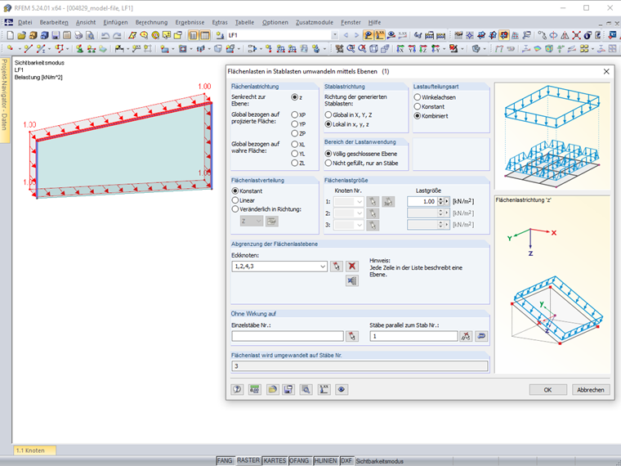Click the open folder toolbar icon
Image resolution: width=621 pixels, height=466 pixels.
(x=21, y=36)
